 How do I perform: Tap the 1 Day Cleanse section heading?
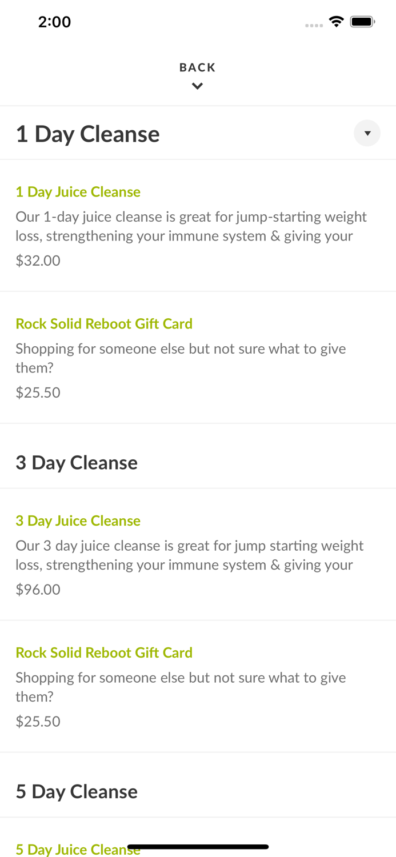(x=87, y=134)
